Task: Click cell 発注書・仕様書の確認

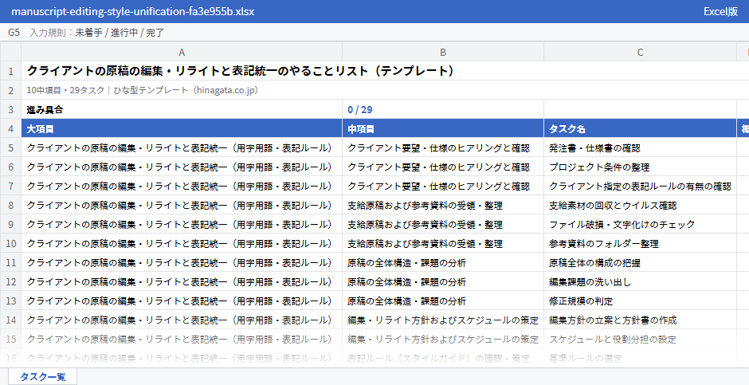Action: [x=640, y=147]
